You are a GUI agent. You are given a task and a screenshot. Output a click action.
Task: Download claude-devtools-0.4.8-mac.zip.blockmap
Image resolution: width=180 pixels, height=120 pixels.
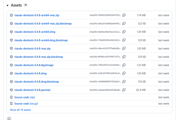[x=39, y=57]
